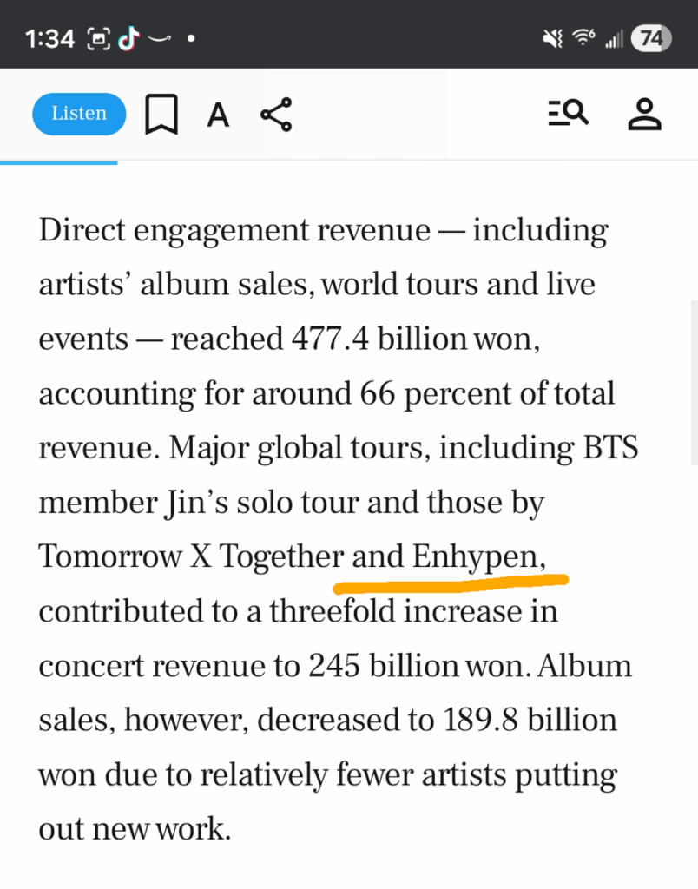Tap the words "Tomorrow X Together"
The width and height of the screenshot is (698, 889).
pos(191,556)
